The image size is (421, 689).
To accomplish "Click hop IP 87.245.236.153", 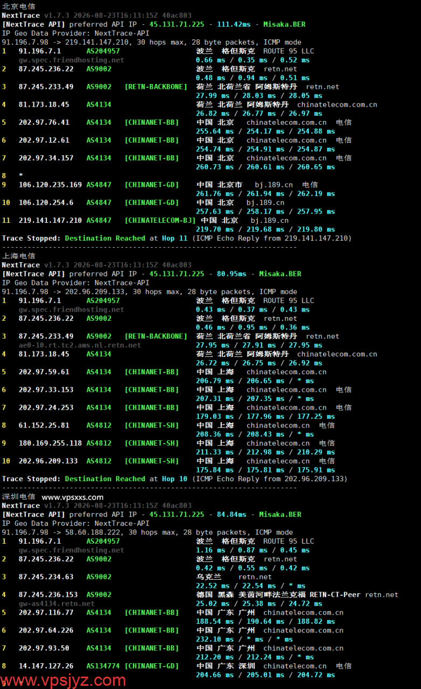I will point(48,595).
